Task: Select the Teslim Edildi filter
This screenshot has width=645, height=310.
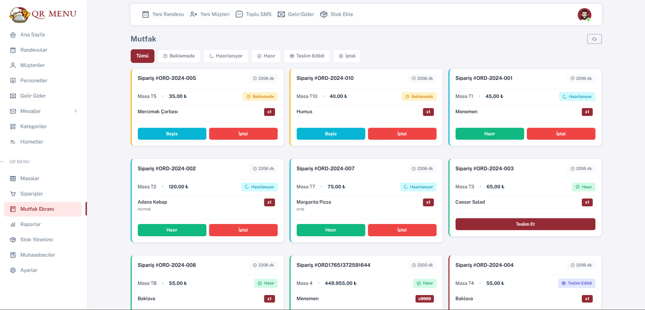Action: click(307, 56)
